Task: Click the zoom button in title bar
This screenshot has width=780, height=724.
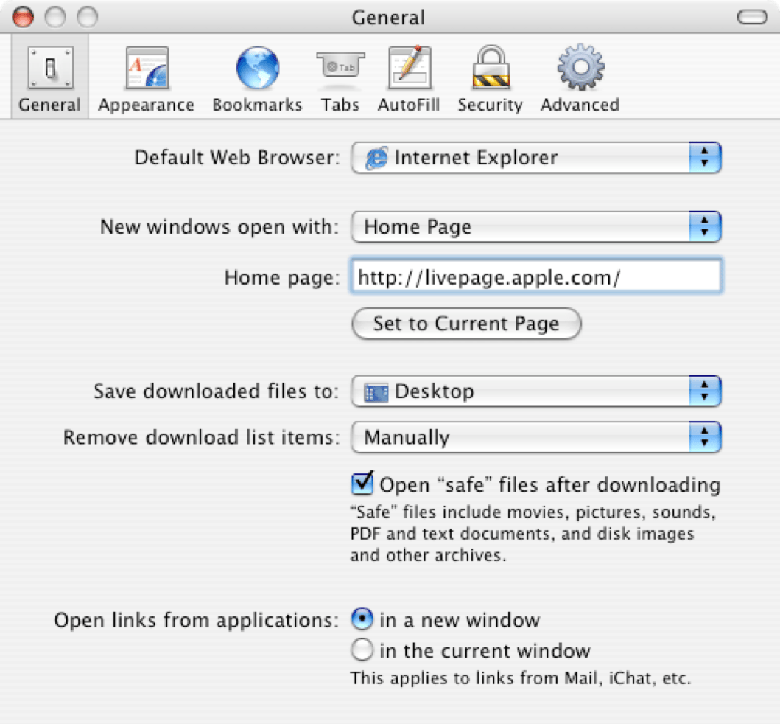Action: (x=88, y=17)
